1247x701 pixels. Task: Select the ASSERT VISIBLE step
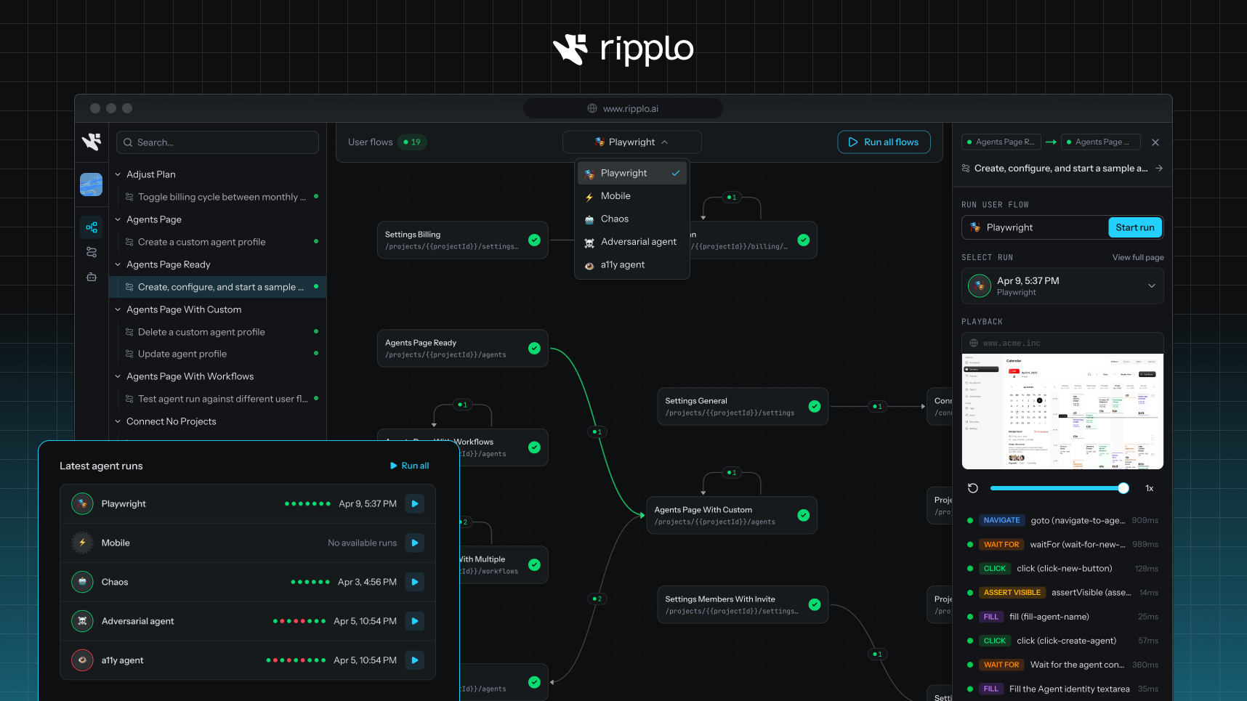pos(1062,593)
